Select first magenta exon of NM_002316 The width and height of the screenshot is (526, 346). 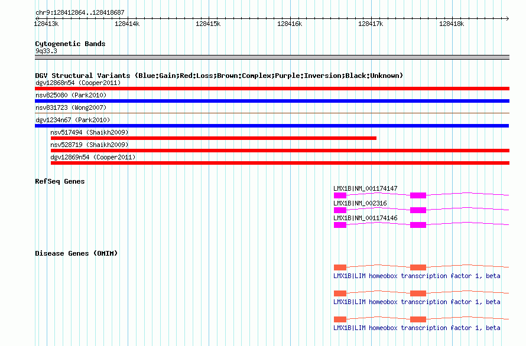(x=340, y=210)
